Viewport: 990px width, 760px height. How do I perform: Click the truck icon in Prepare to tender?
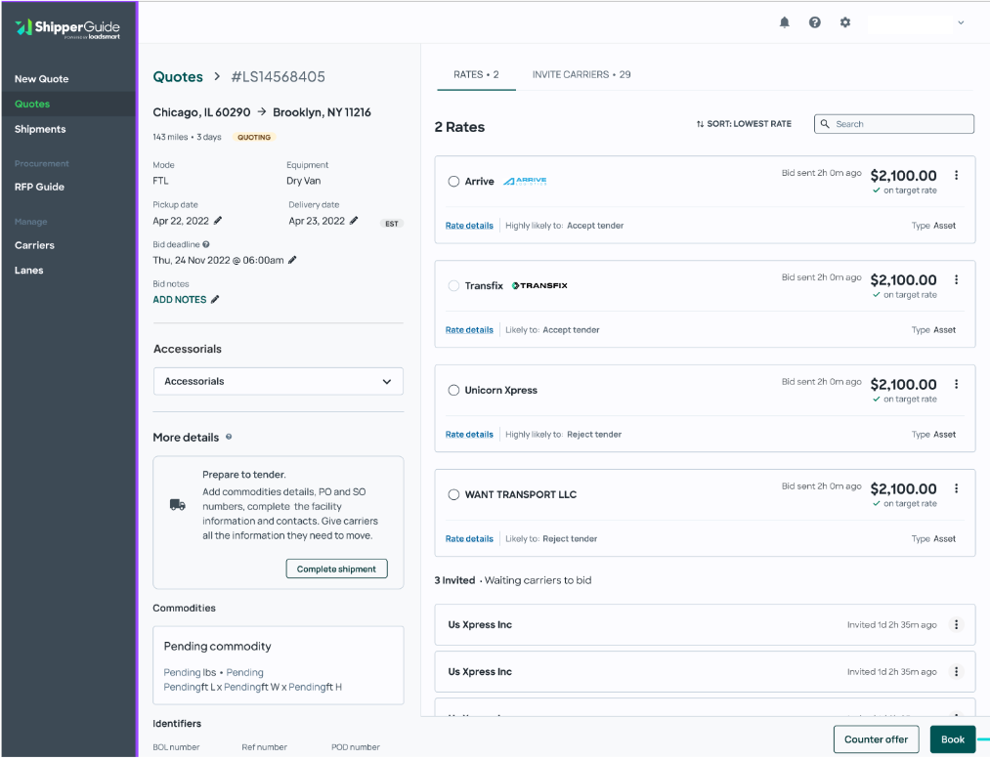[x=178, y=505]
